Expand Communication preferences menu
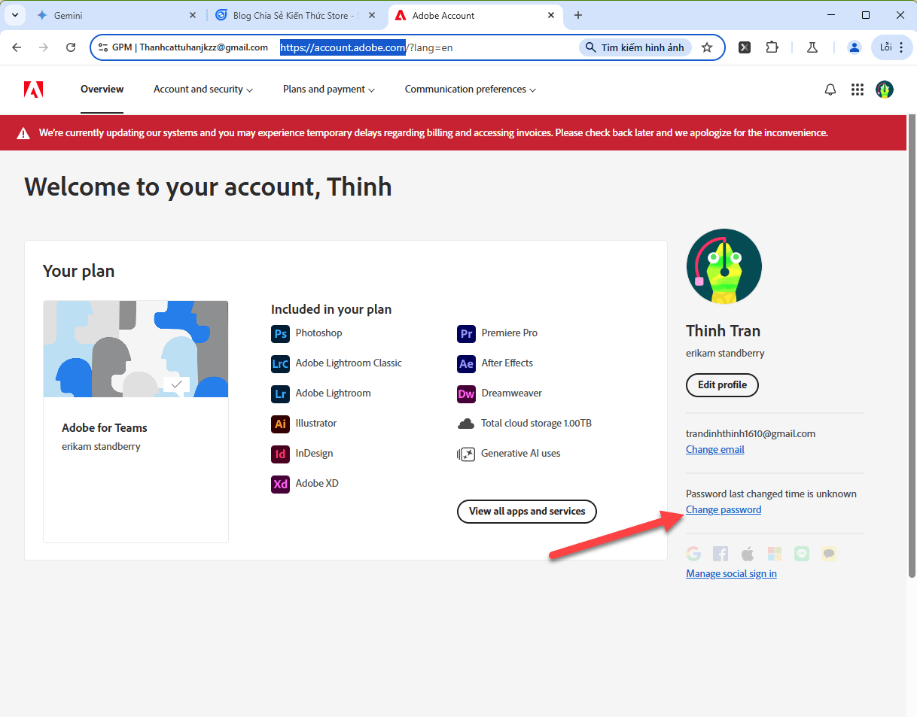This screenshot has height=717, width=917. [x=471, y=90]
